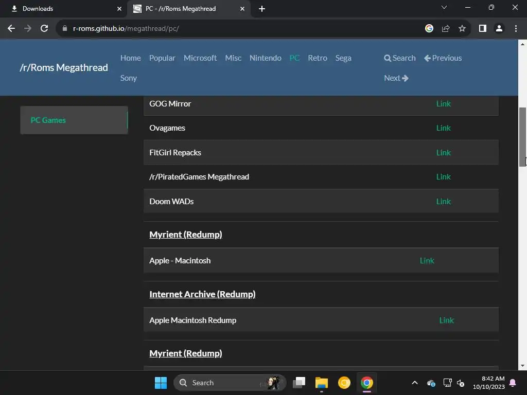The image size is (527, 395).
Task: Click the Search link with magnifier
Action: 399,58
